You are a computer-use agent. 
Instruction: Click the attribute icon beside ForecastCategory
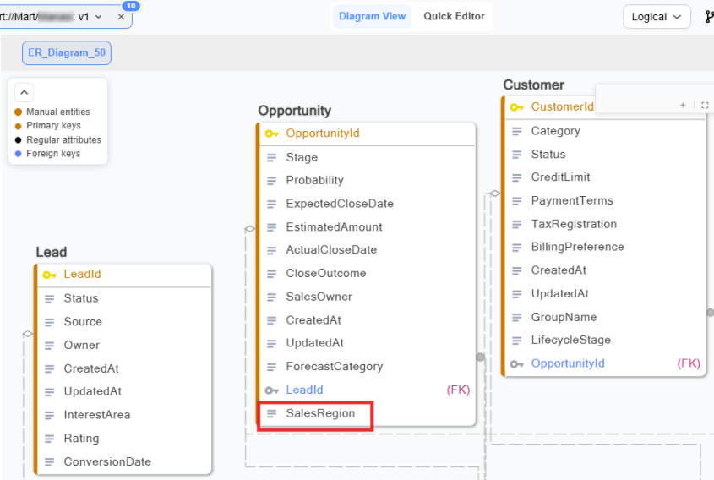[271, 367]
